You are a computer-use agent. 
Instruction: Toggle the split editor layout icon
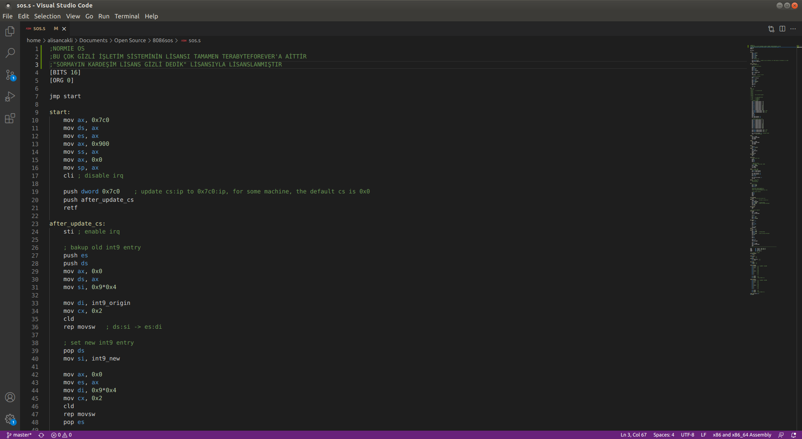pyautogui.click(x=782, y=29)
